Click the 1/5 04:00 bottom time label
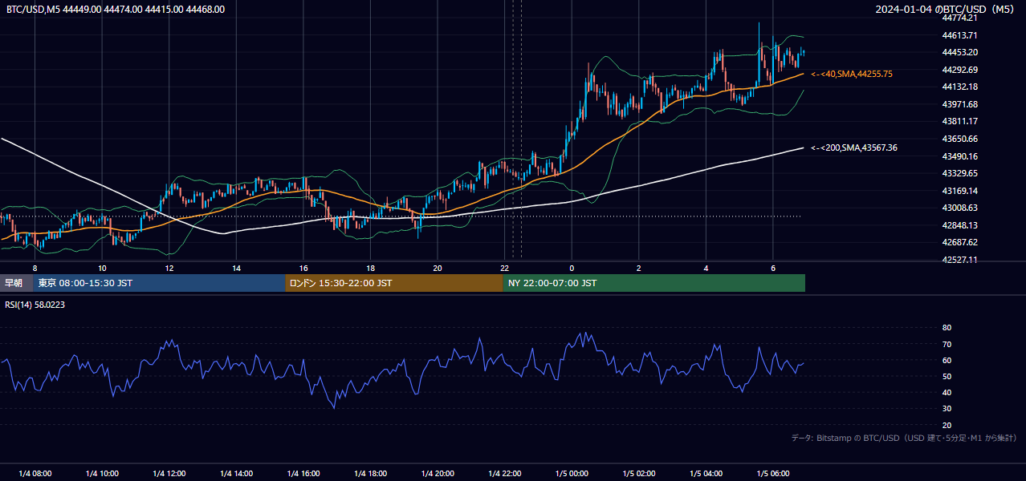This screenshot has width=1026, height=481. pos(706,474)
